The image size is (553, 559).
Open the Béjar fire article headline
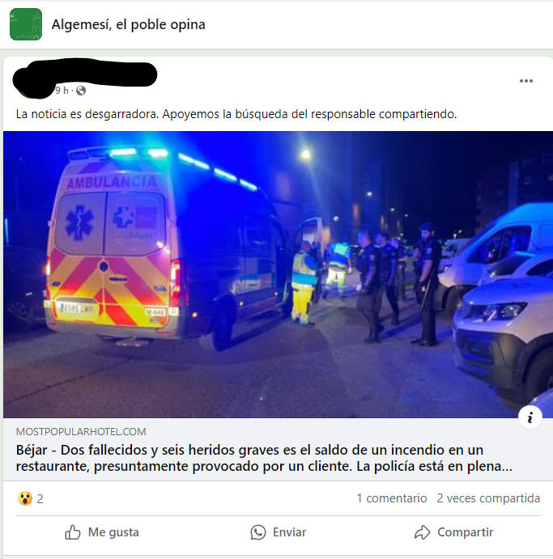[x=264, y=458]
